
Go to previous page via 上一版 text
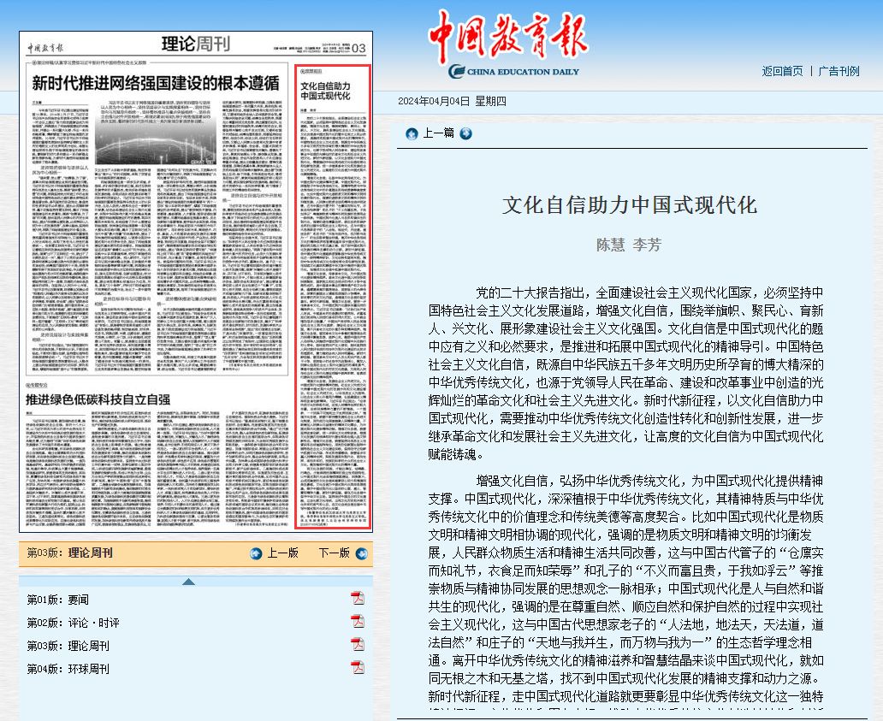point(282,553)
